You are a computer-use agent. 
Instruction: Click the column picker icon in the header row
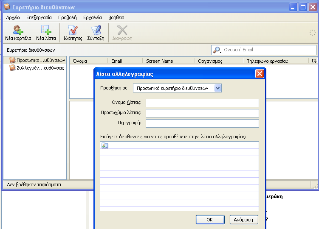click(314, 61)
